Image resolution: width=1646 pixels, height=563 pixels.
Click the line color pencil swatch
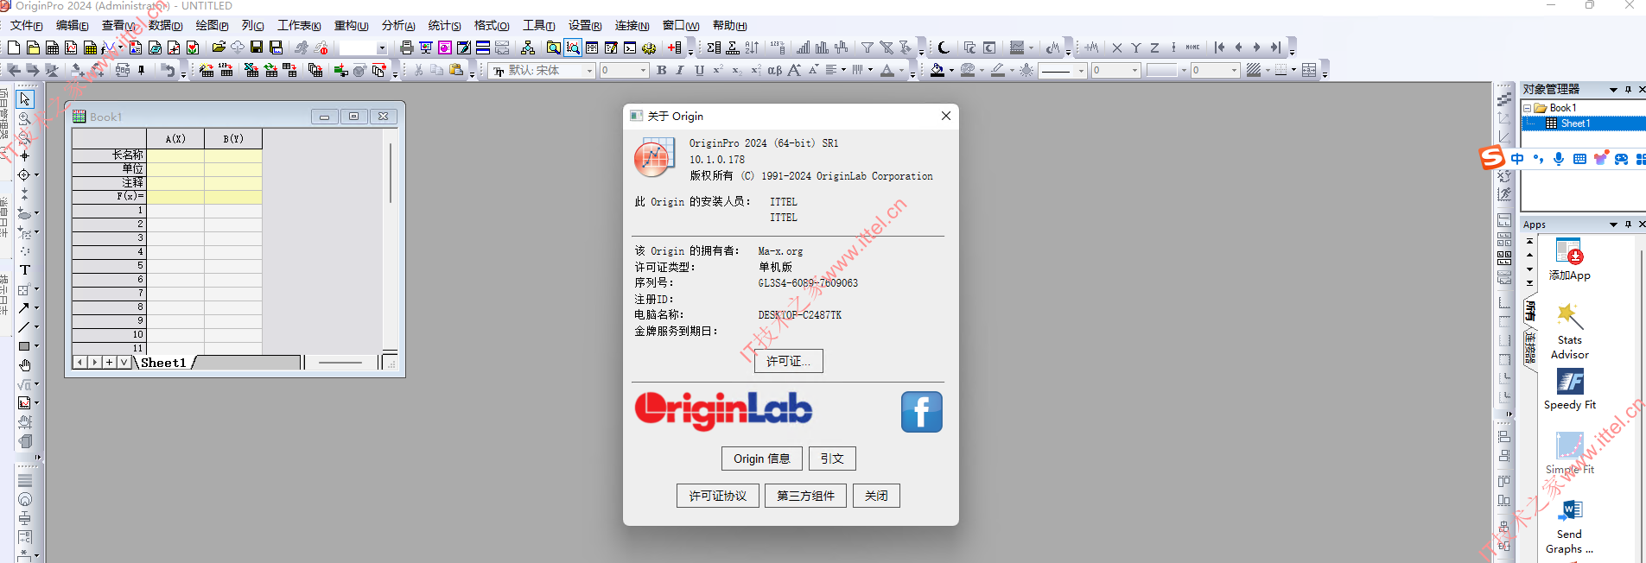click(998, 70)
